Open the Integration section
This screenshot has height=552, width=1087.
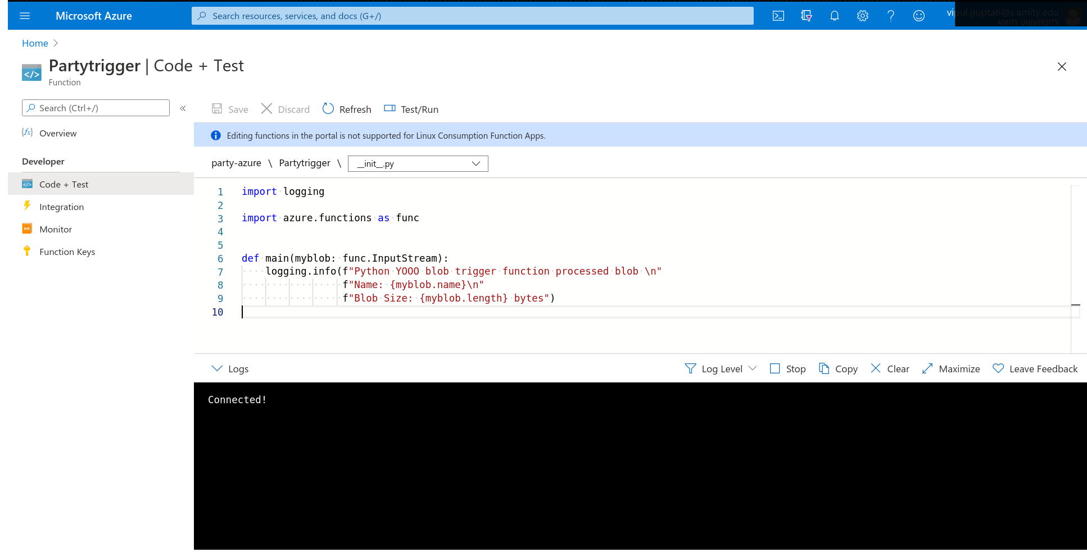(61, 207)
